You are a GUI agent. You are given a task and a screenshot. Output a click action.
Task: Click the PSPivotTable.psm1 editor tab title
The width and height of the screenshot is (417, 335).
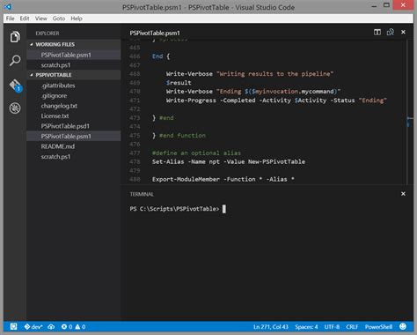[155, 33]
